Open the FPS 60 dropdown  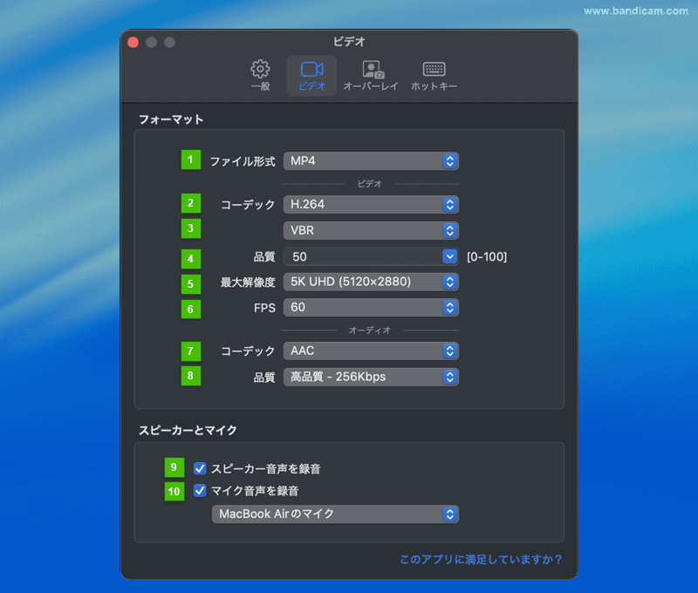pyautogui.click(x=371, y=307)
